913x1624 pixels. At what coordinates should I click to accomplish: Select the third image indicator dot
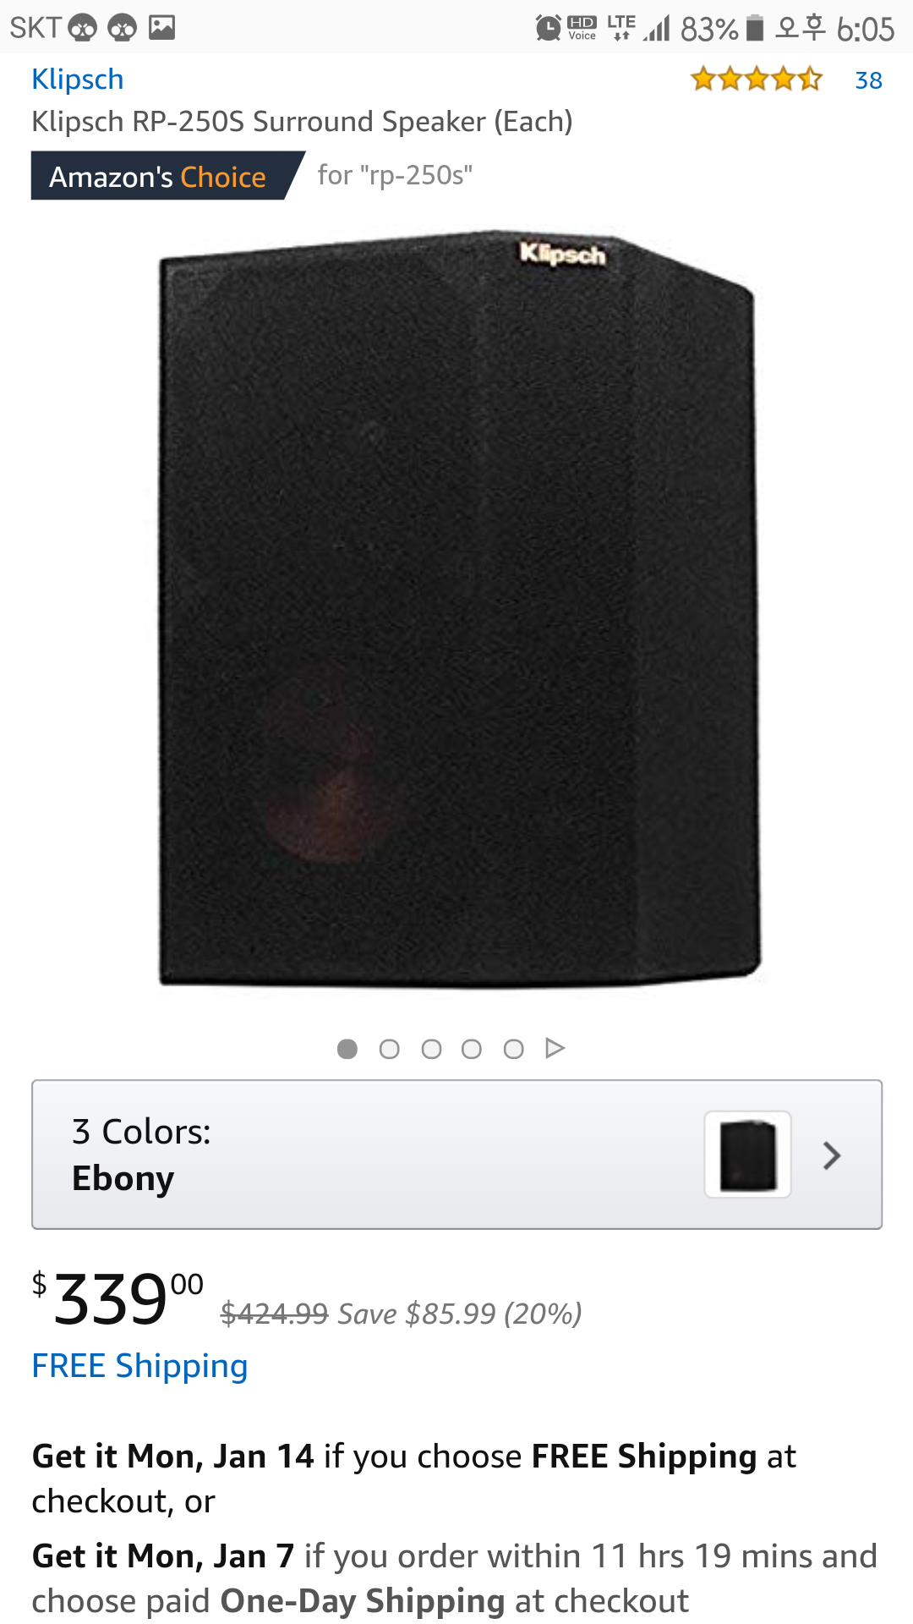[x=431, y=1049]
